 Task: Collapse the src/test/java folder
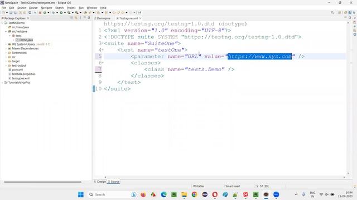click(6, 32)
